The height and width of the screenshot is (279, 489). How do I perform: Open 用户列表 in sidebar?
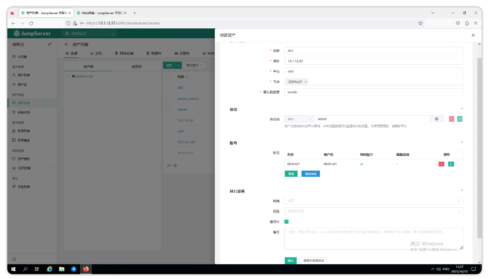(x=24, y=75)
